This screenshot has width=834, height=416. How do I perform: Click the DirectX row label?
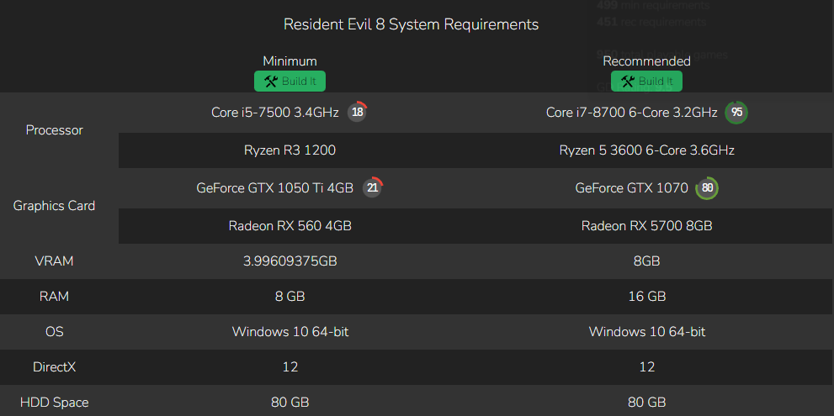[x=54, y=367]
